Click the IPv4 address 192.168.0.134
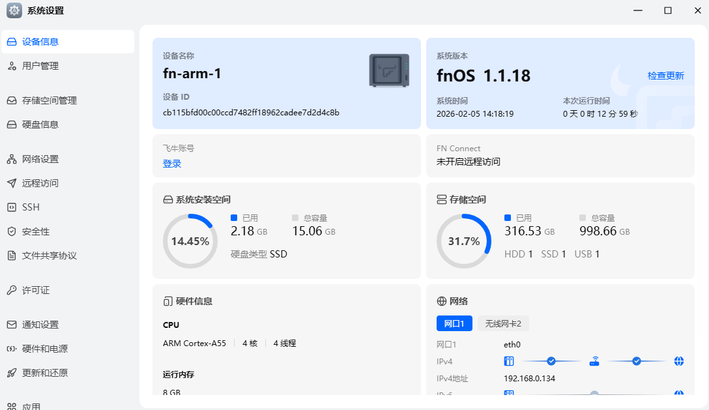Screen dimensions: 709x410 (x=529, y=378)
